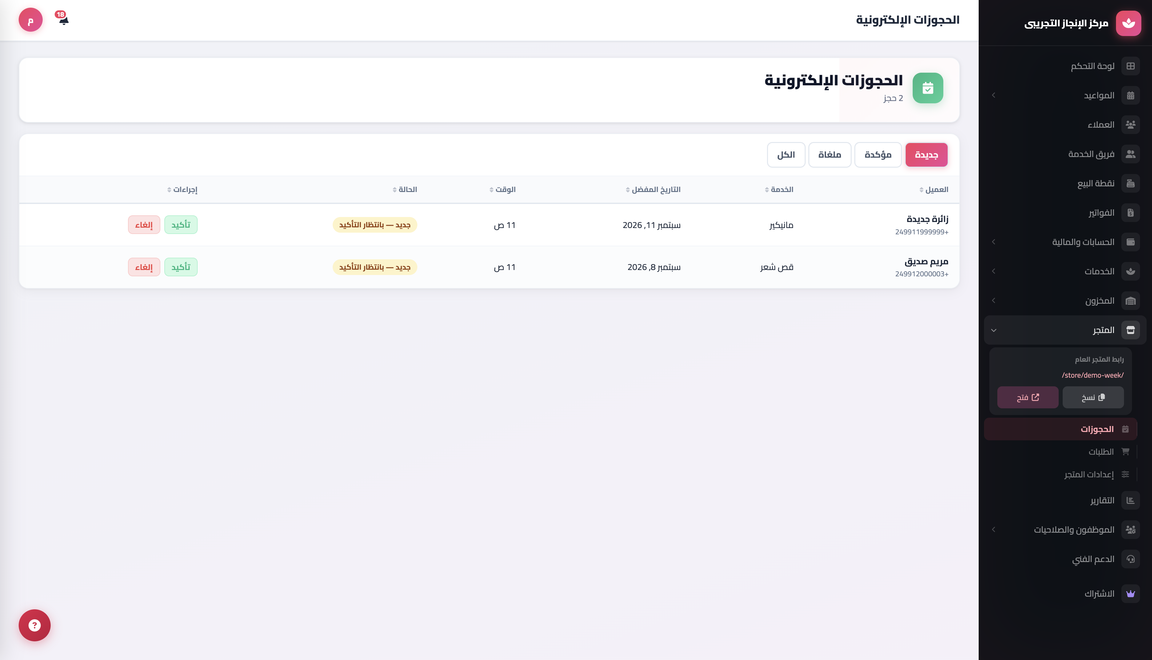Click the المخزون warehouse icon
Image resolution: width=1152 pixels, height=660 pixels.
[x=1130, y=301]
